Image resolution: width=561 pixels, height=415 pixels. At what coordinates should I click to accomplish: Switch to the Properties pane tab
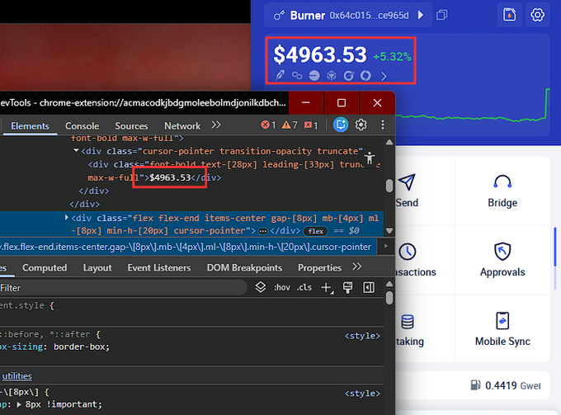[x=319, y=267]
